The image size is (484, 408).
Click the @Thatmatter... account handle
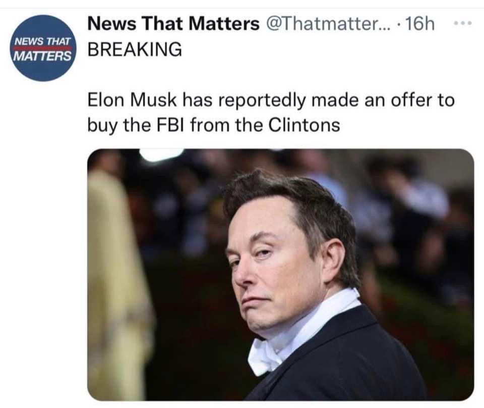[x=328, y=23]
